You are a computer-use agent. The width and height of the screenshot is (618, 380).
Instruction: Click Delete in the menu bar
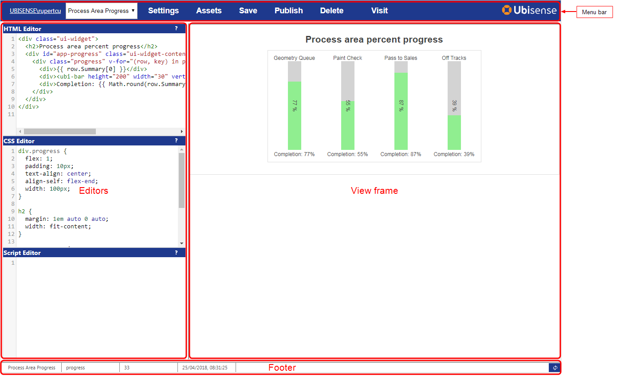coord(332,11)
